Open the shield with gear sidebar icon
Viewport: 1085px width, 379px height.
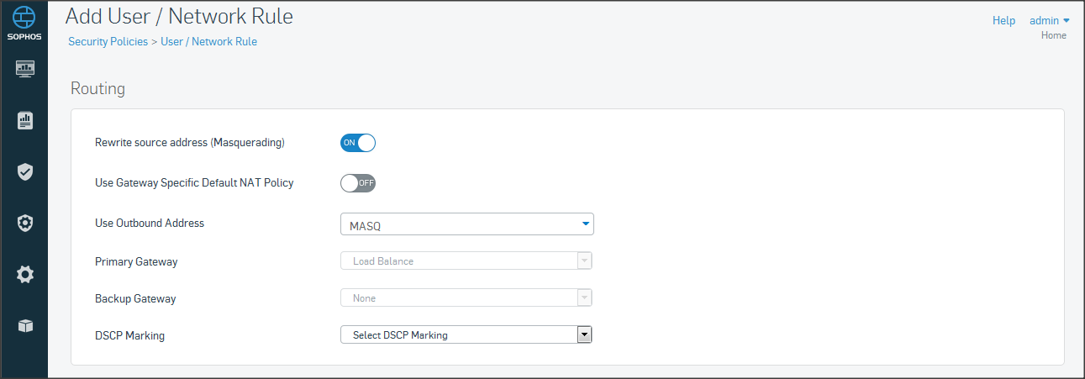point(25,224)
